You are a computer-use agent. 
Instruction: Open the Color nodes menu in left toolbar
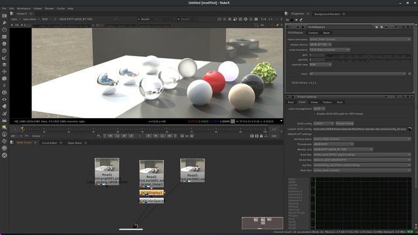click(5, 44)
